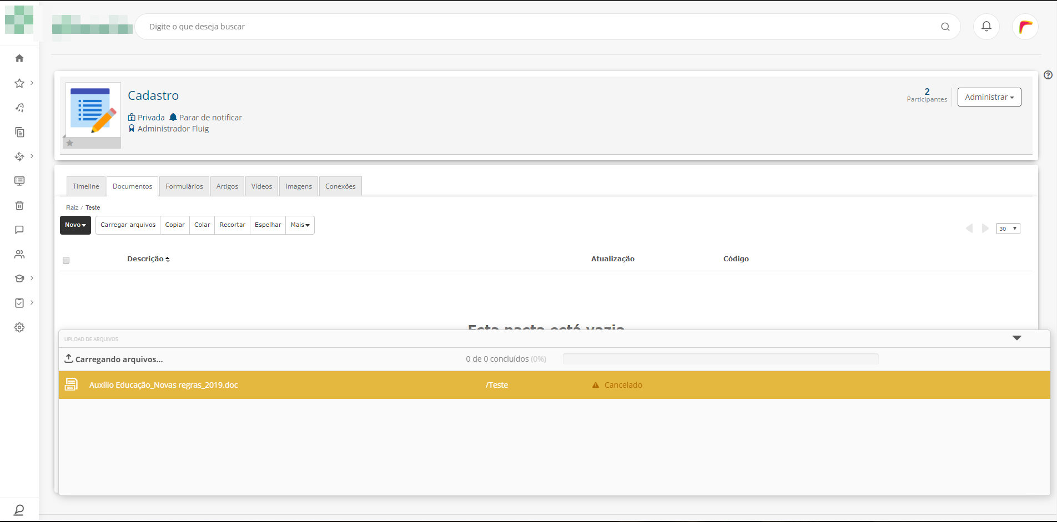Click the favorite star on Cadastro thumbnail

(x=70, y=143)
